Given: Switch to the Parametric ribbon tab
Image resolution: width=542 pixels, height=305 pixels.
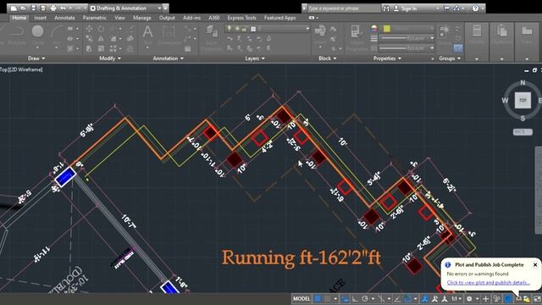Looking at the screenshot, I should tap(94, 18).
